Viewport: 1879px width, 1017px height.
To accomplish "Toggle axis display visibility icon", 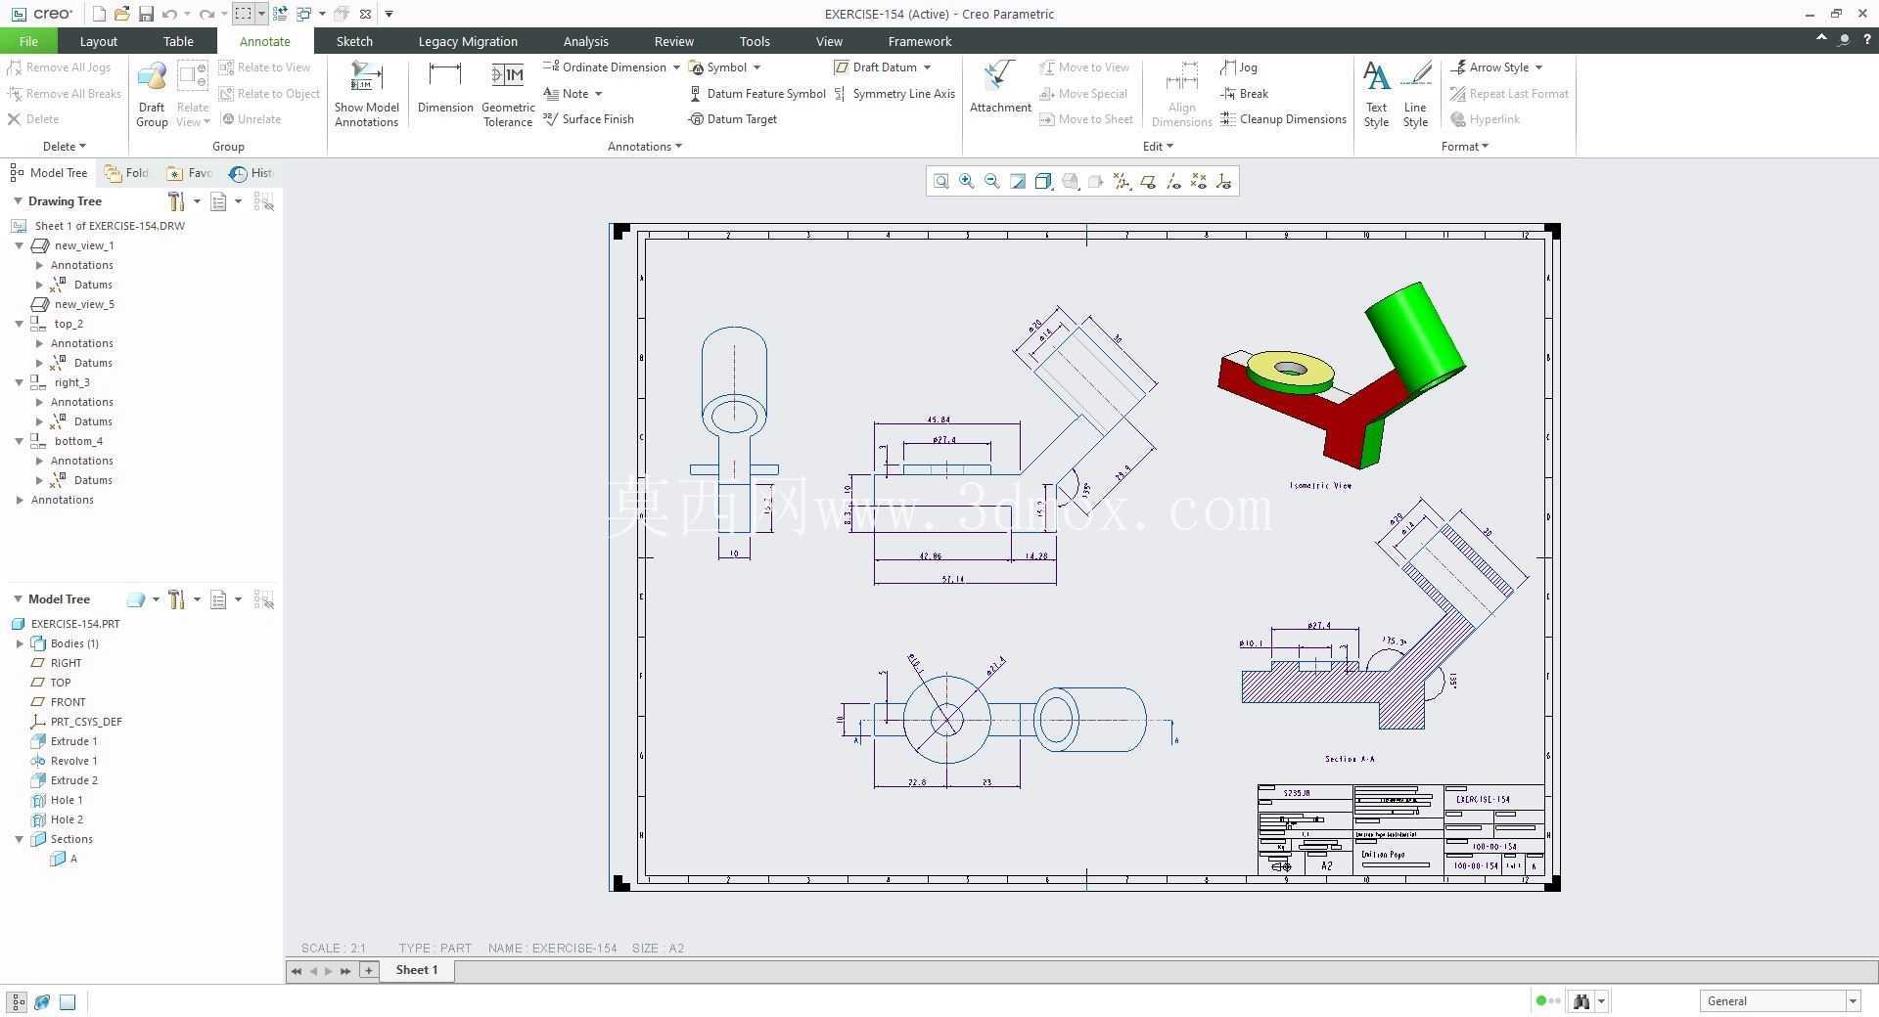I will (1172, 181).
